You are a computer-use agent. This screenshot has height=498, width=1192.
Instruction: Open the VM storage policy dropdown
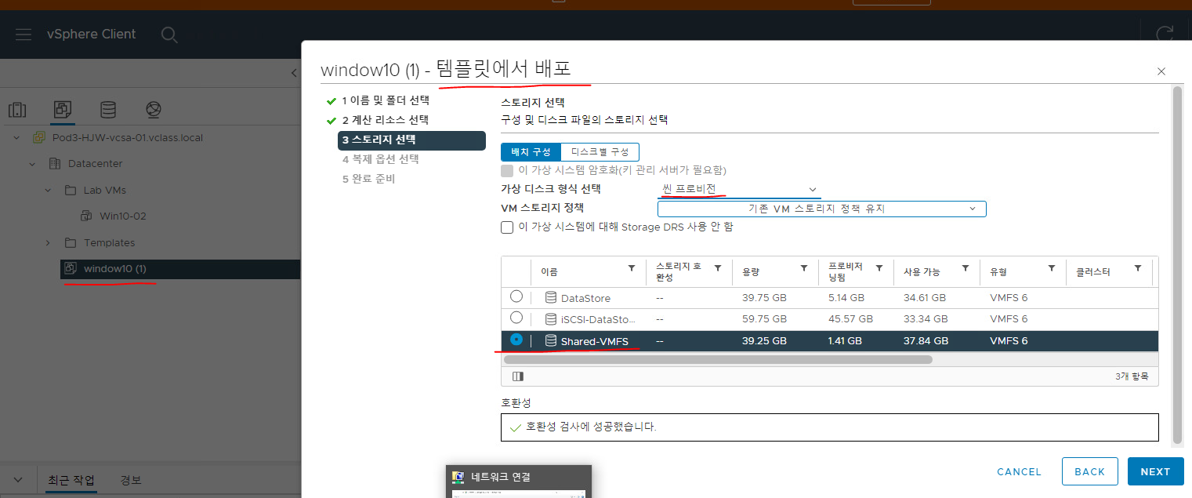(821, 209)
